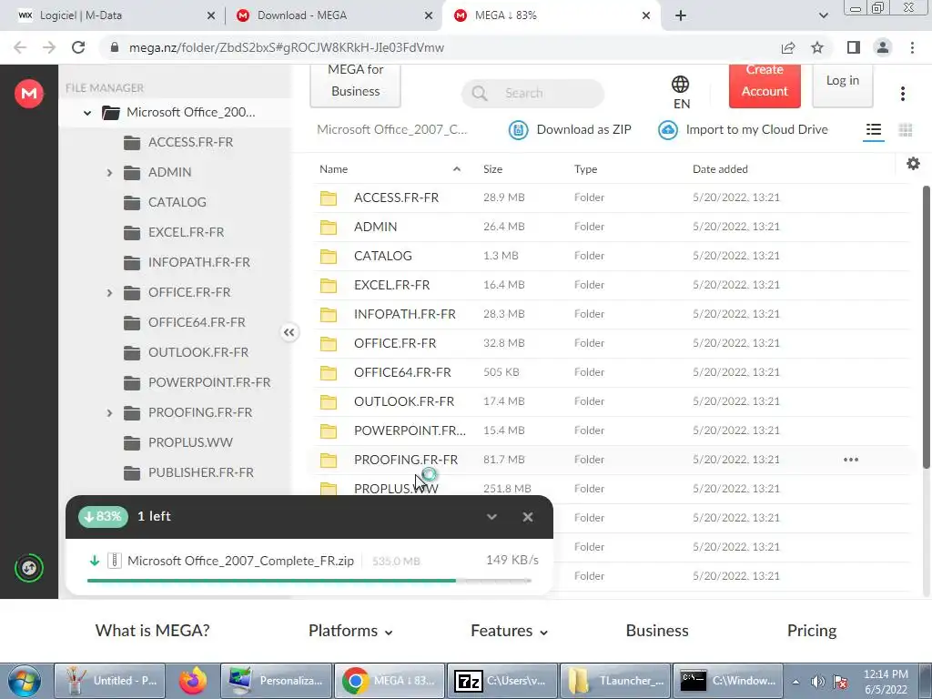Image resolution: width=932 pixels, height=699 pixels.
Task: Bookmark this page with the star icon
Action: (x=817, y=47)
